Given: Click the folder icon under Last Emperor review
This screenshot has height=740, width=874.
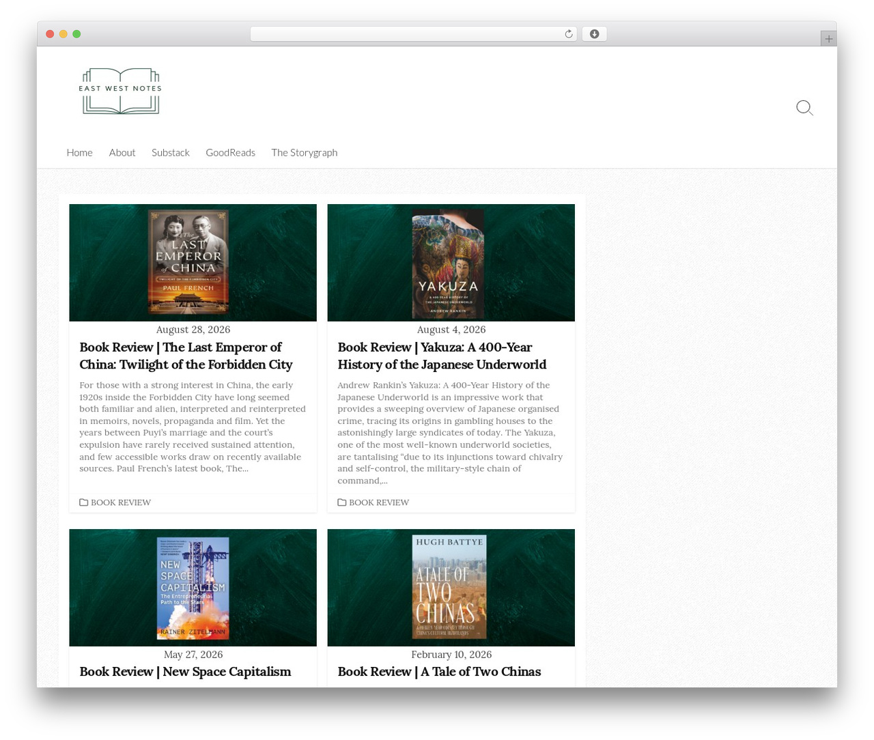Looking at the screenshot, I should (x=83, y=502).
